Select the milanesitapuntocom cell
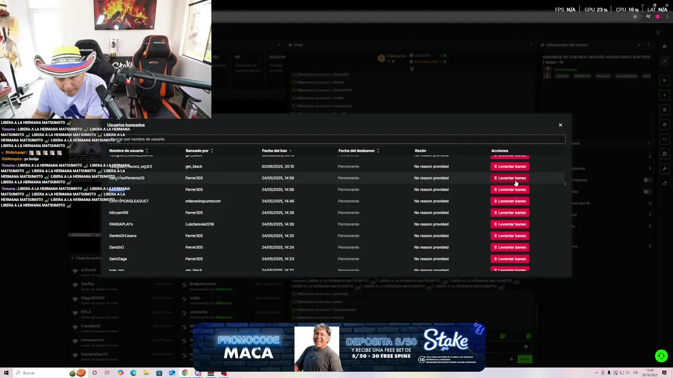Image resolution: width=673 pixels, height=378 pixels. pos(203,201)
